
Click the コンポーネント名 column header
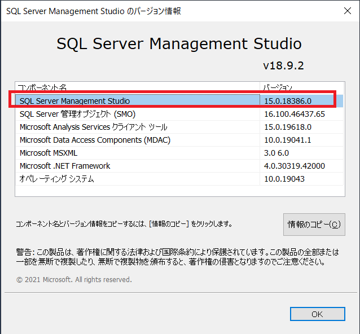(138, 87)
